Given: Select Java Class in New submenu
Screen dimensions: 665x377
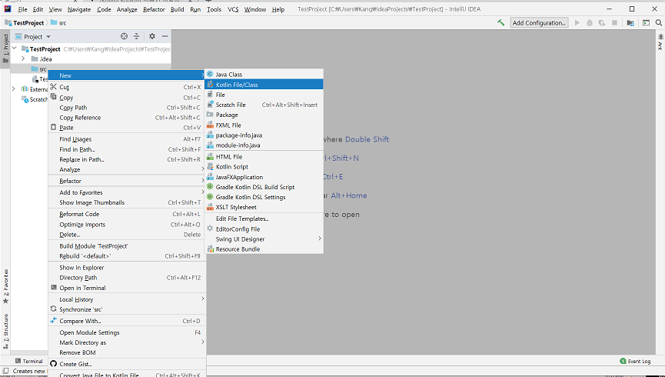Looking at the screenshot, I should coord(264,75).
